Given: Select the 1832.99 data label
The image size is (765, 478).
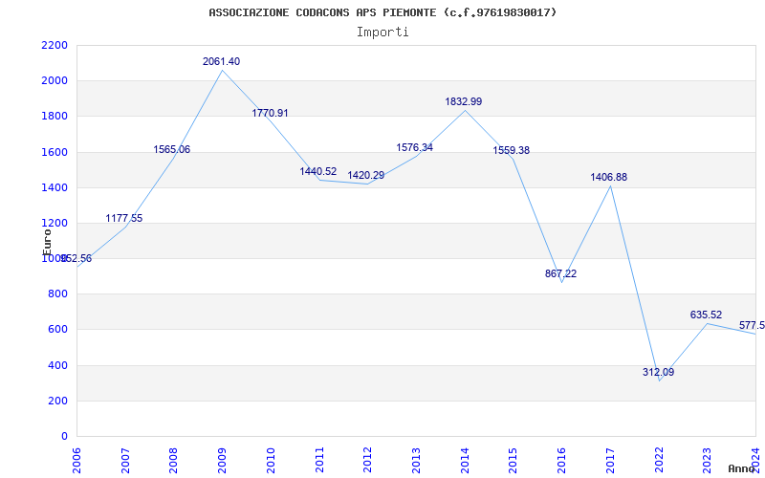Looking at the screenshot, I should [x=464, y=101].
